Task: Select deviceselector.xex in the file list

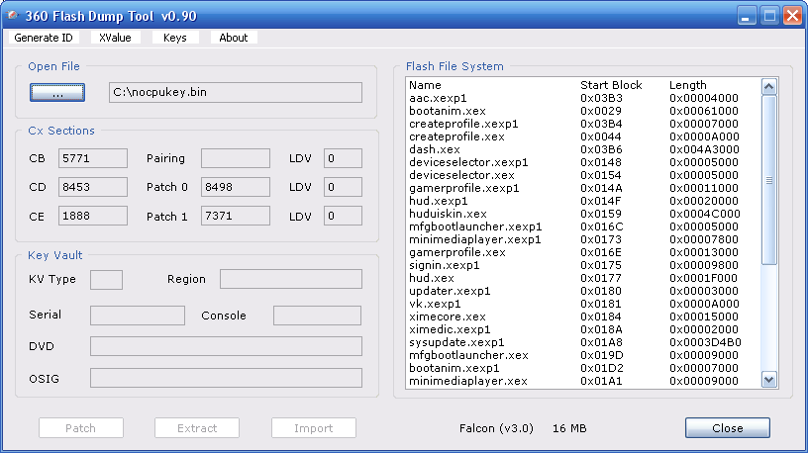Action: (x=582, y=175)
